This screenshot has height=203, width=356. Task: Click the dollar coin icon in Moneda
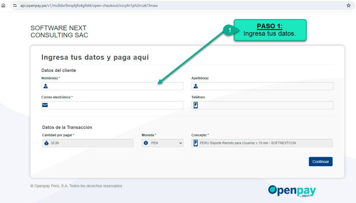146,143
